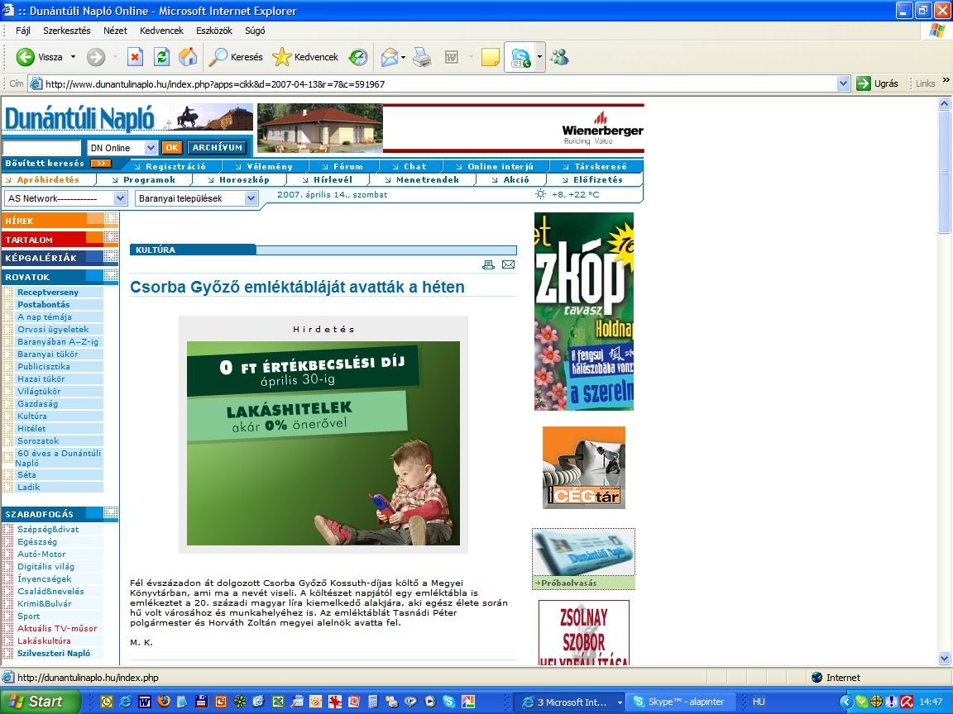Open the Eszközök menu

(214, 31)
